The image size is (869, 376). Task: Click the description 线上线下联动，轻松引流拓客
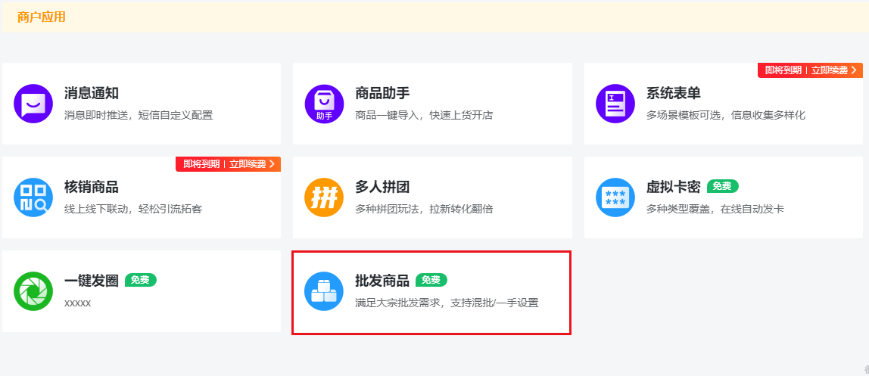(133, 210)
